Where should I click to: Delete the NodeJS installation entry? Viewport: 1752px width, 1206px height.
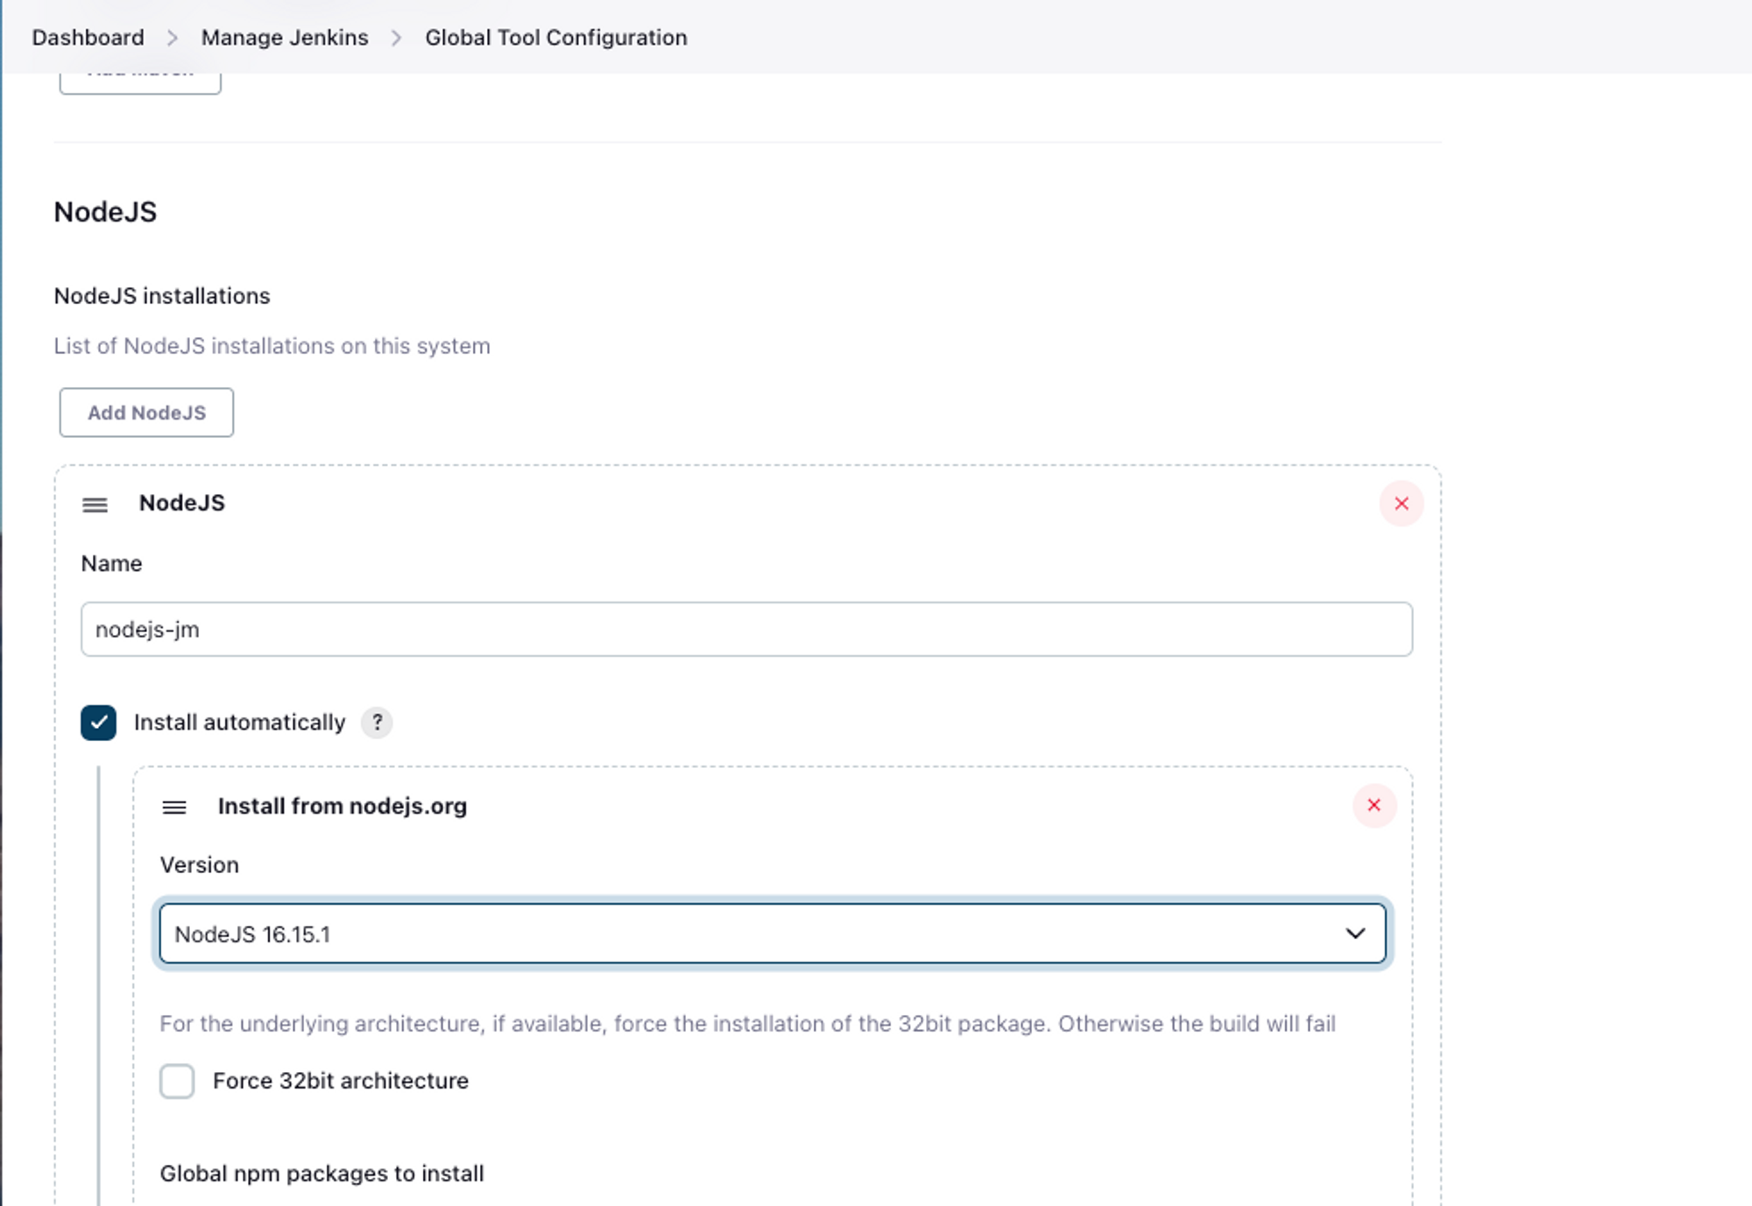tap(1401, 504)
